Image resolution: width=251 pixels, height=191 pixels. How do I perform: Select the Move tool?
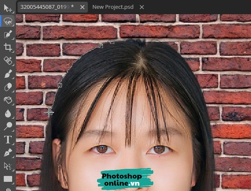pyautogui.click(x=8, y=8)
